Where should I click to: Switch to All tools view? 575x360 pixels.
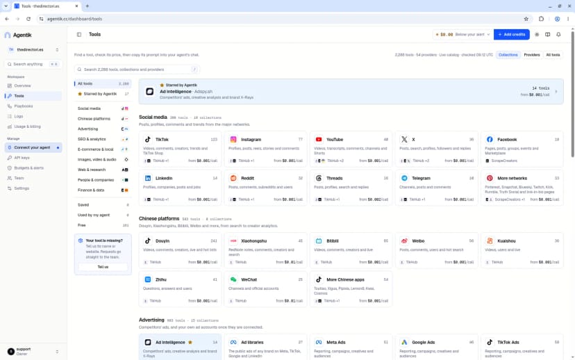pos(553,55)
